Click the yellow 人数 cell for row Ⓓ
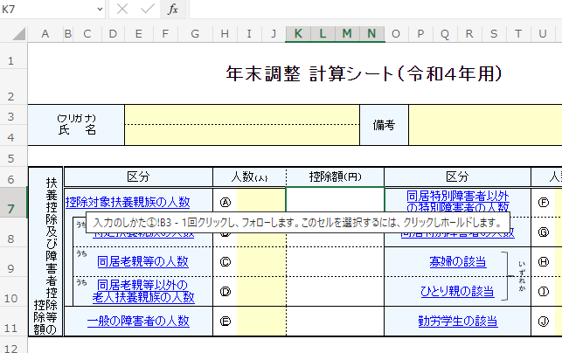Viewport: 562px width, 353px height. [x=261, y=291]
